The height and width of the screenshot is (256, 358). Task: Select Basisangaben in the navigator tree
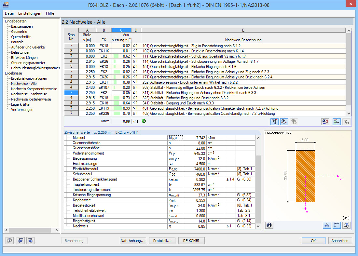pyautogui.click(x=22, y=26)
